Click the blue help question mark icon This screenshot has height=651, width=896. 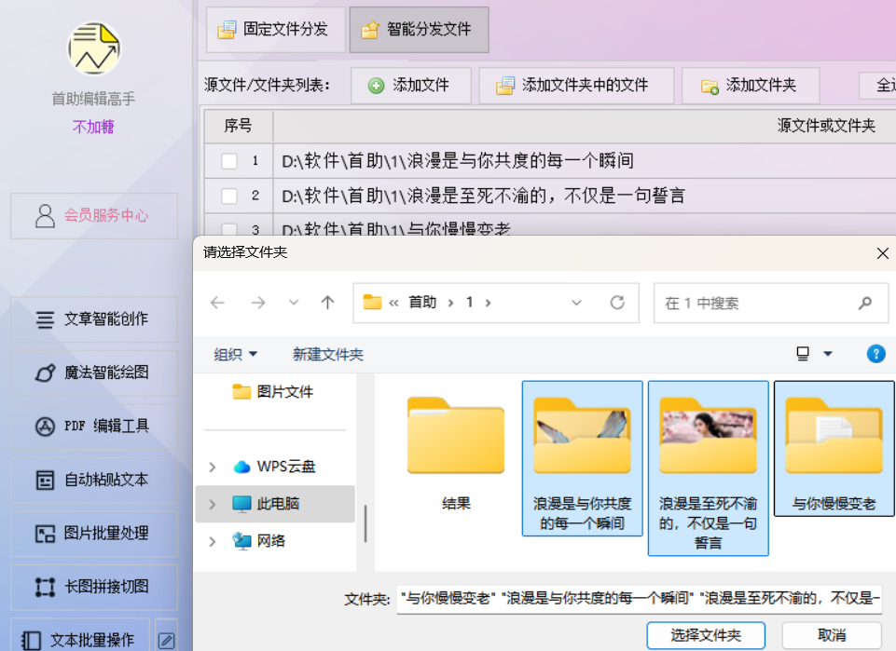tap(875, 354)
